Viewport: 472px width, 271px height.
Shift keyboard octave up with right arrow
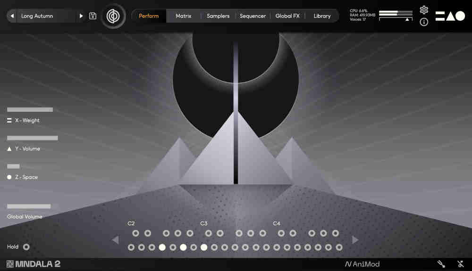(x=355, y=240)
